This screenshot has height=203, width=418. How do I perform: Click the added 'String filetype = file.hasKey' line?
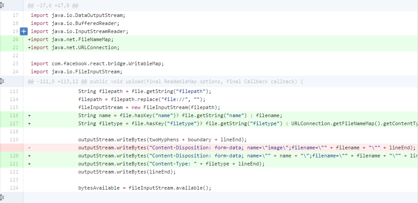pos(248,123)
